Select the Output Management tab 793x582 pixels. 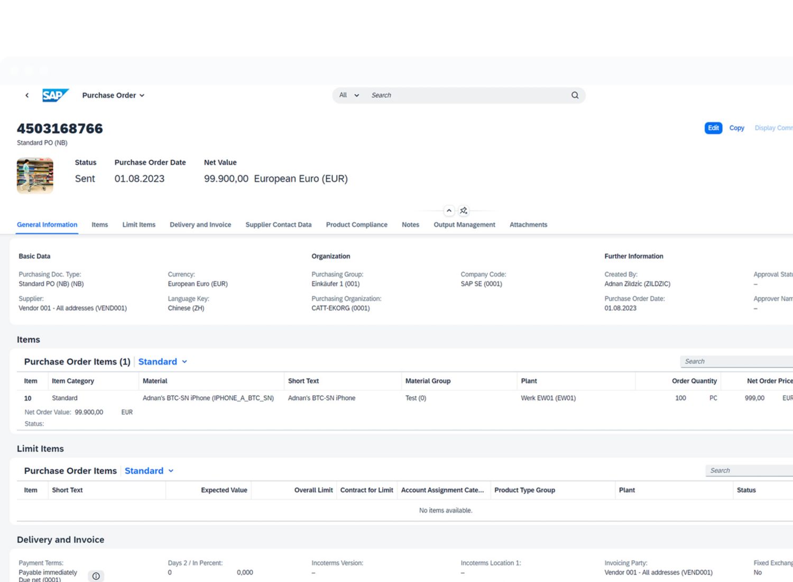[464, 225]
